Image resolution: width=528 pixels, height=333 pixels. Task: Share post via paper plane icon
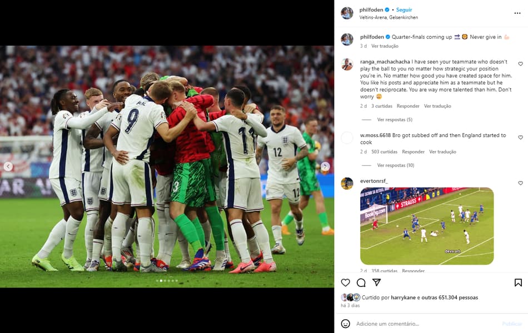(x=376, y=282)
